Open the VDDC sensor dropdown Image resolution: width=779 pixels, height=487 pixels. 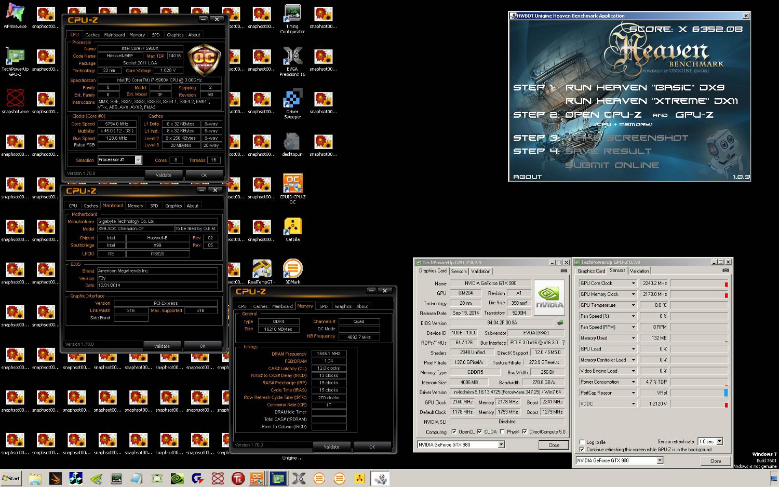pyautogui.click(x=633, y=404)
